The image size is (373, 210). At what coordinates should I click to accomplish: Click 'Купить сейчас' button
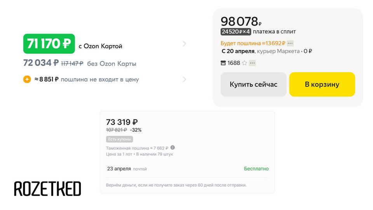click(254, 84)
